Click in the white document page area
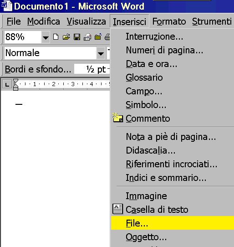The width and height of the screenshot is (234, 247). click(55, 169)
